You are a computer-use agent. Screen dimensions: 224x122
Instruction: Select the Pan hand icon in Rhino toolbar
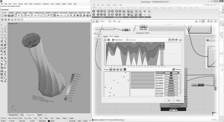point(32,15)
